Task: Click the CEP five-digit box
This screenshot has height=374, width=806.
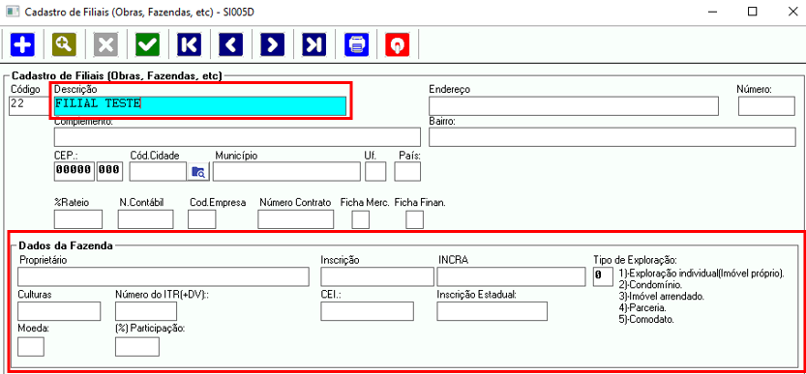Action: pyautogui.click(x=74, y=172)
